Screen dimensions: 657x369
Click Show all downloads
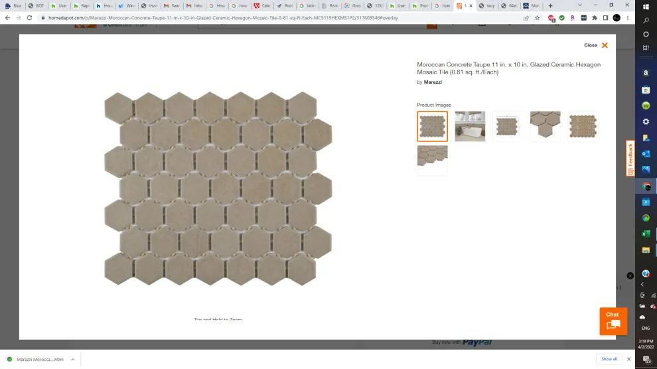pyautogui.click(x=609, y=359)
